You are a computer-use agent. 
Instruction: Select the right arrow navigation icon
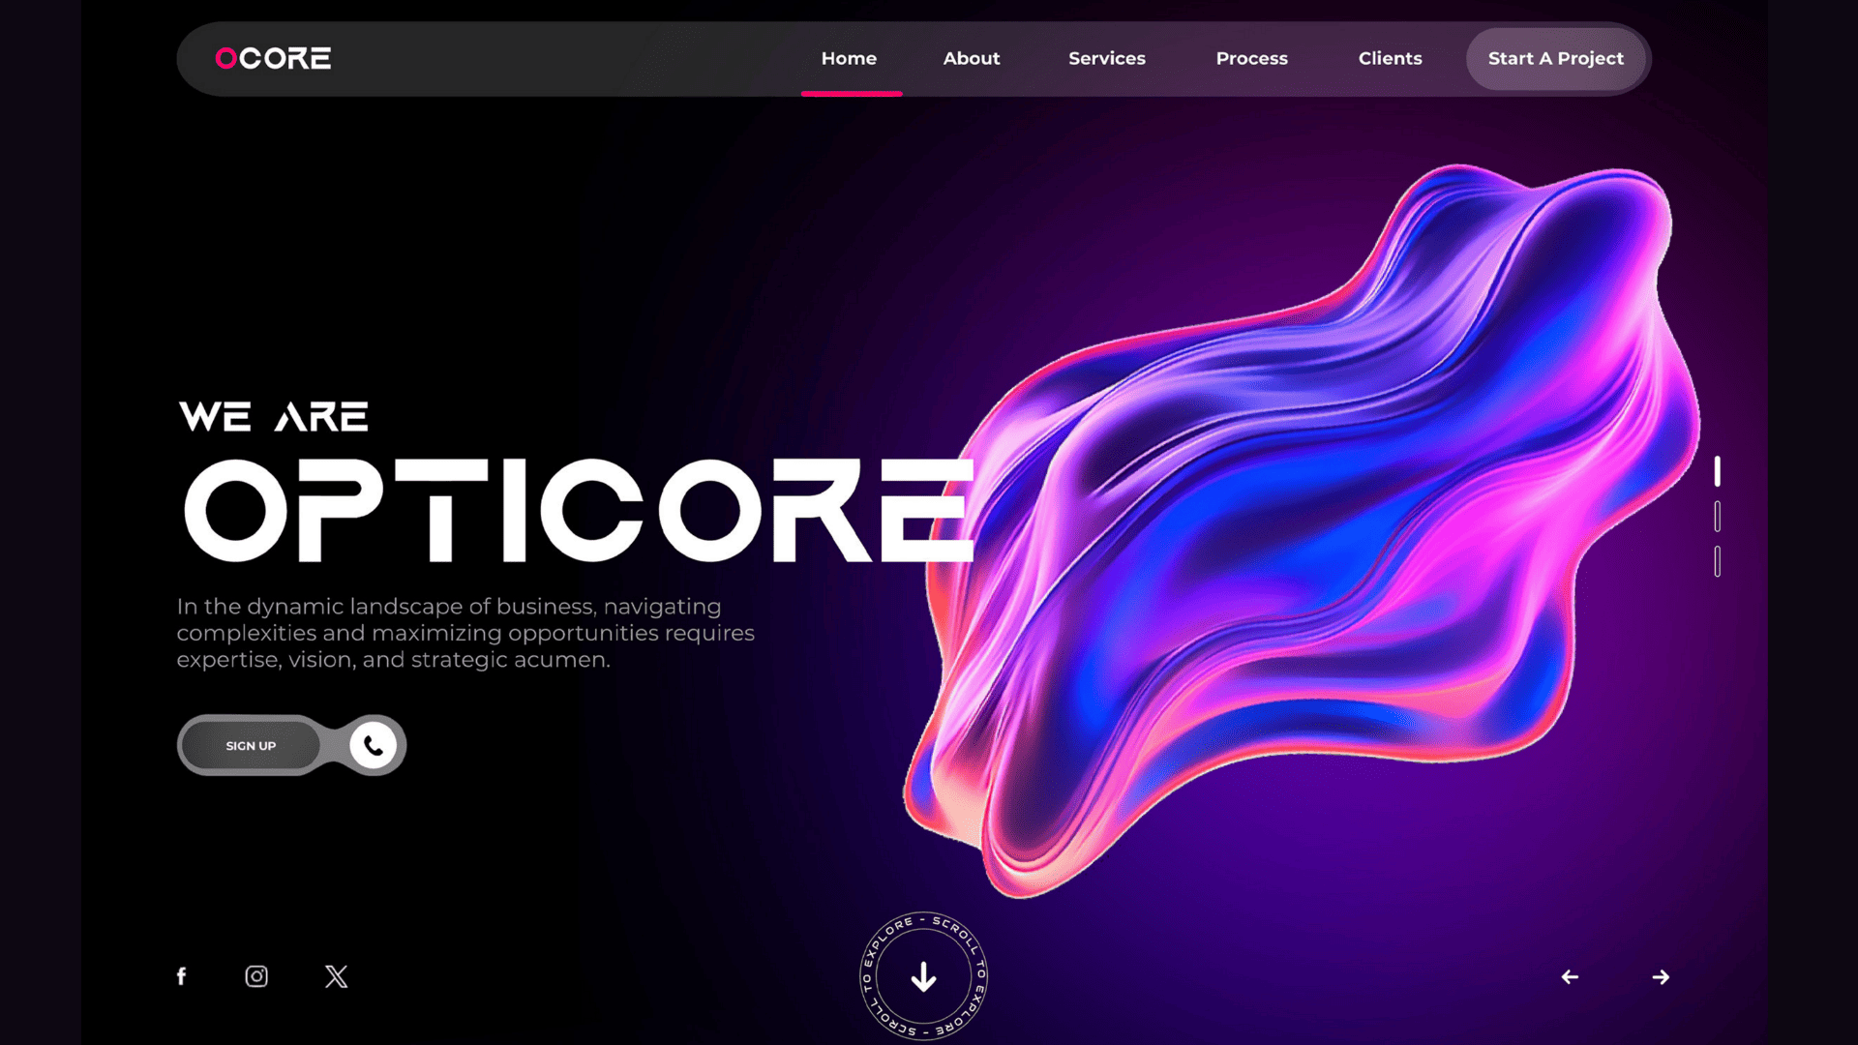tap(1660, 977)
